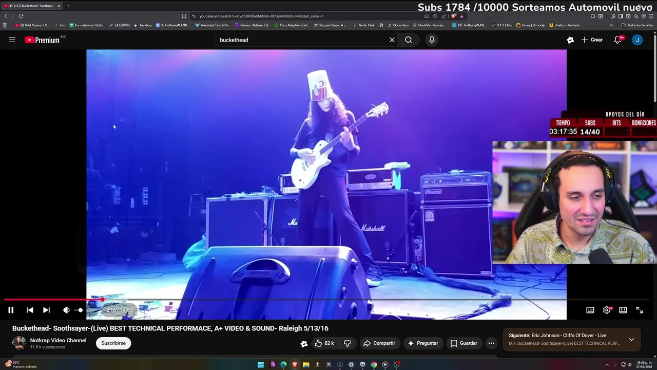Expand the Siguiente mix playlist panel

(631, 340)
